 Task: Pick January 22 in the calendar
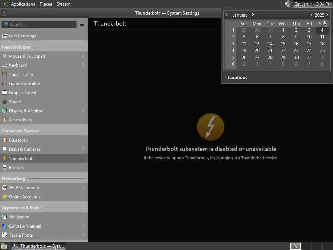283,50
